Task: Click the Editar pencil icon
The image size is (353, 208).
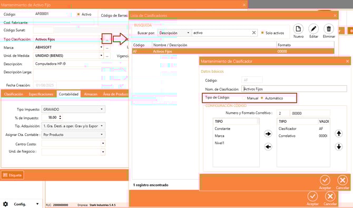Action: 313,29
